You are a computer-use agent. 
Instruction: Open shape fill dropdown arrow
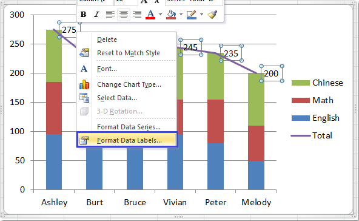181,15
